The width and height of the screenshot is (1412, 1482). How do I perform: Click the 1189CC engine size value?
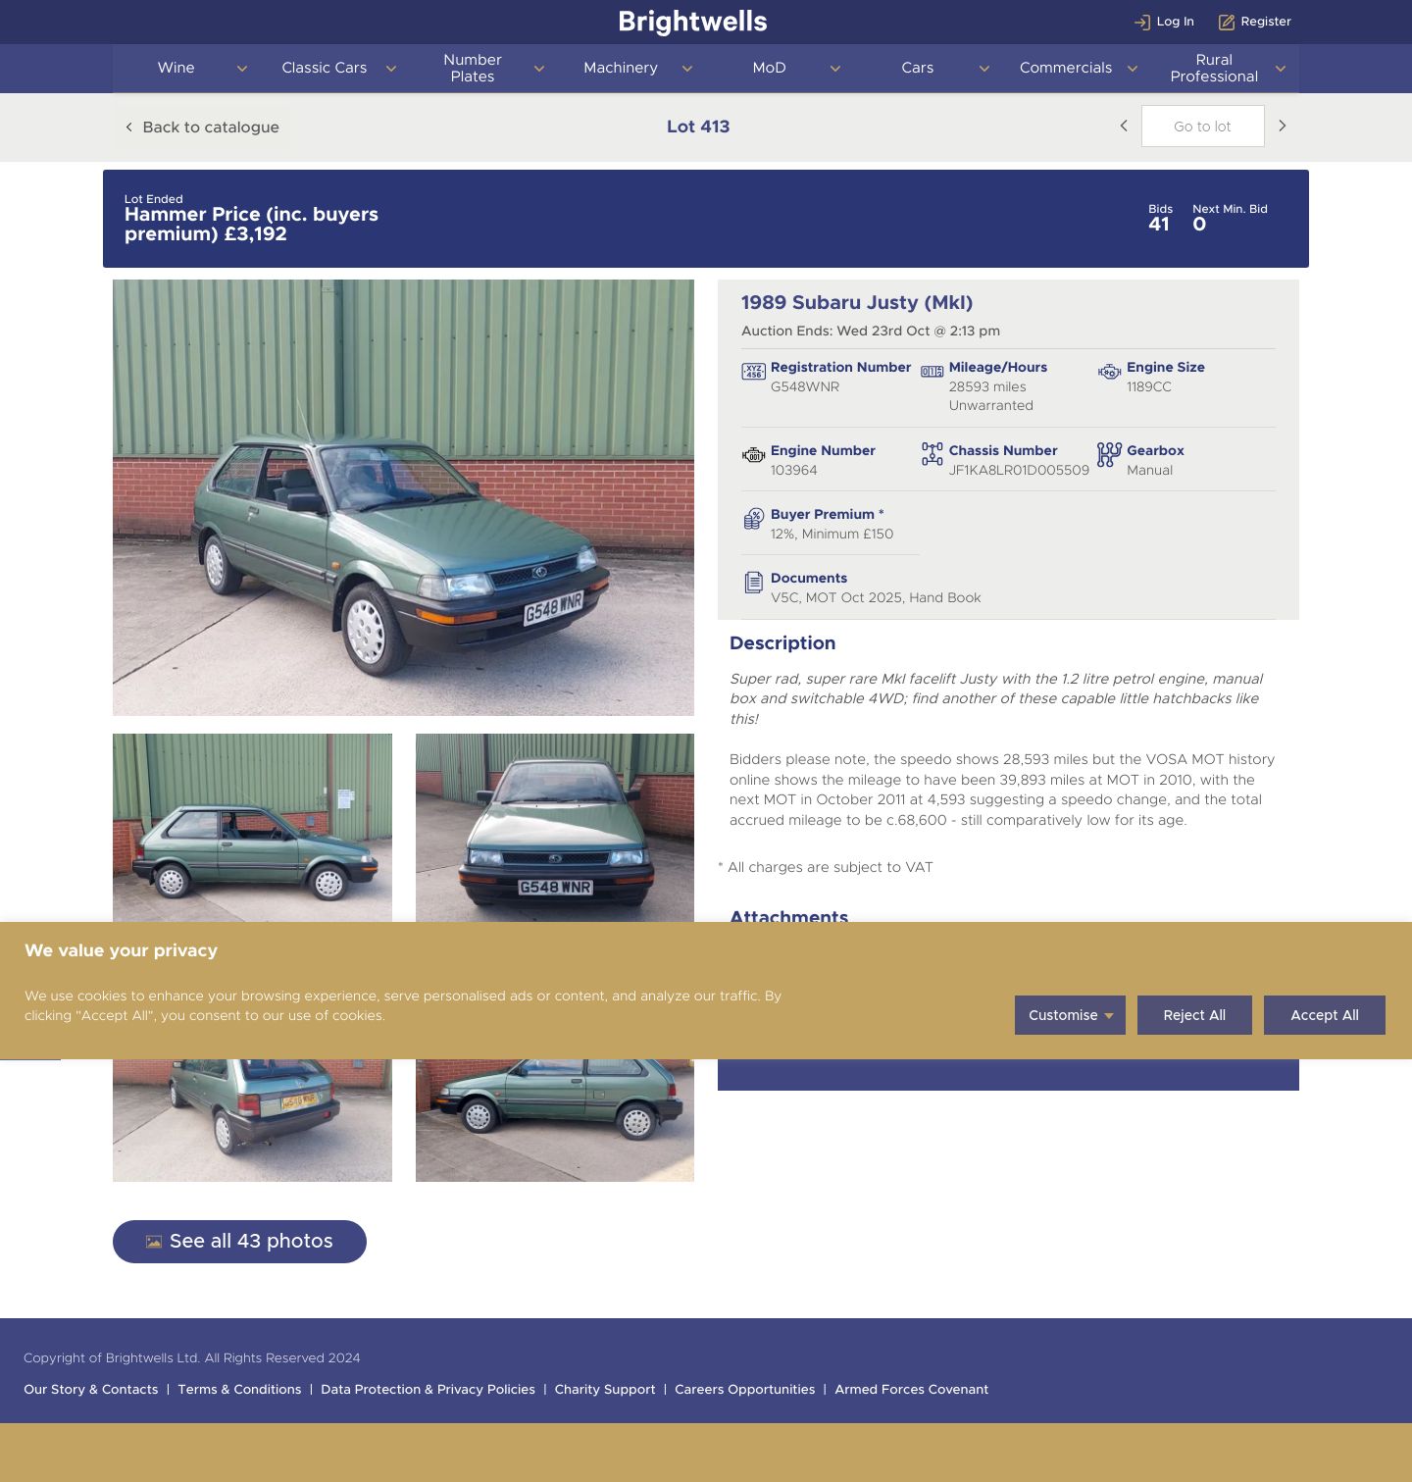1149,387
